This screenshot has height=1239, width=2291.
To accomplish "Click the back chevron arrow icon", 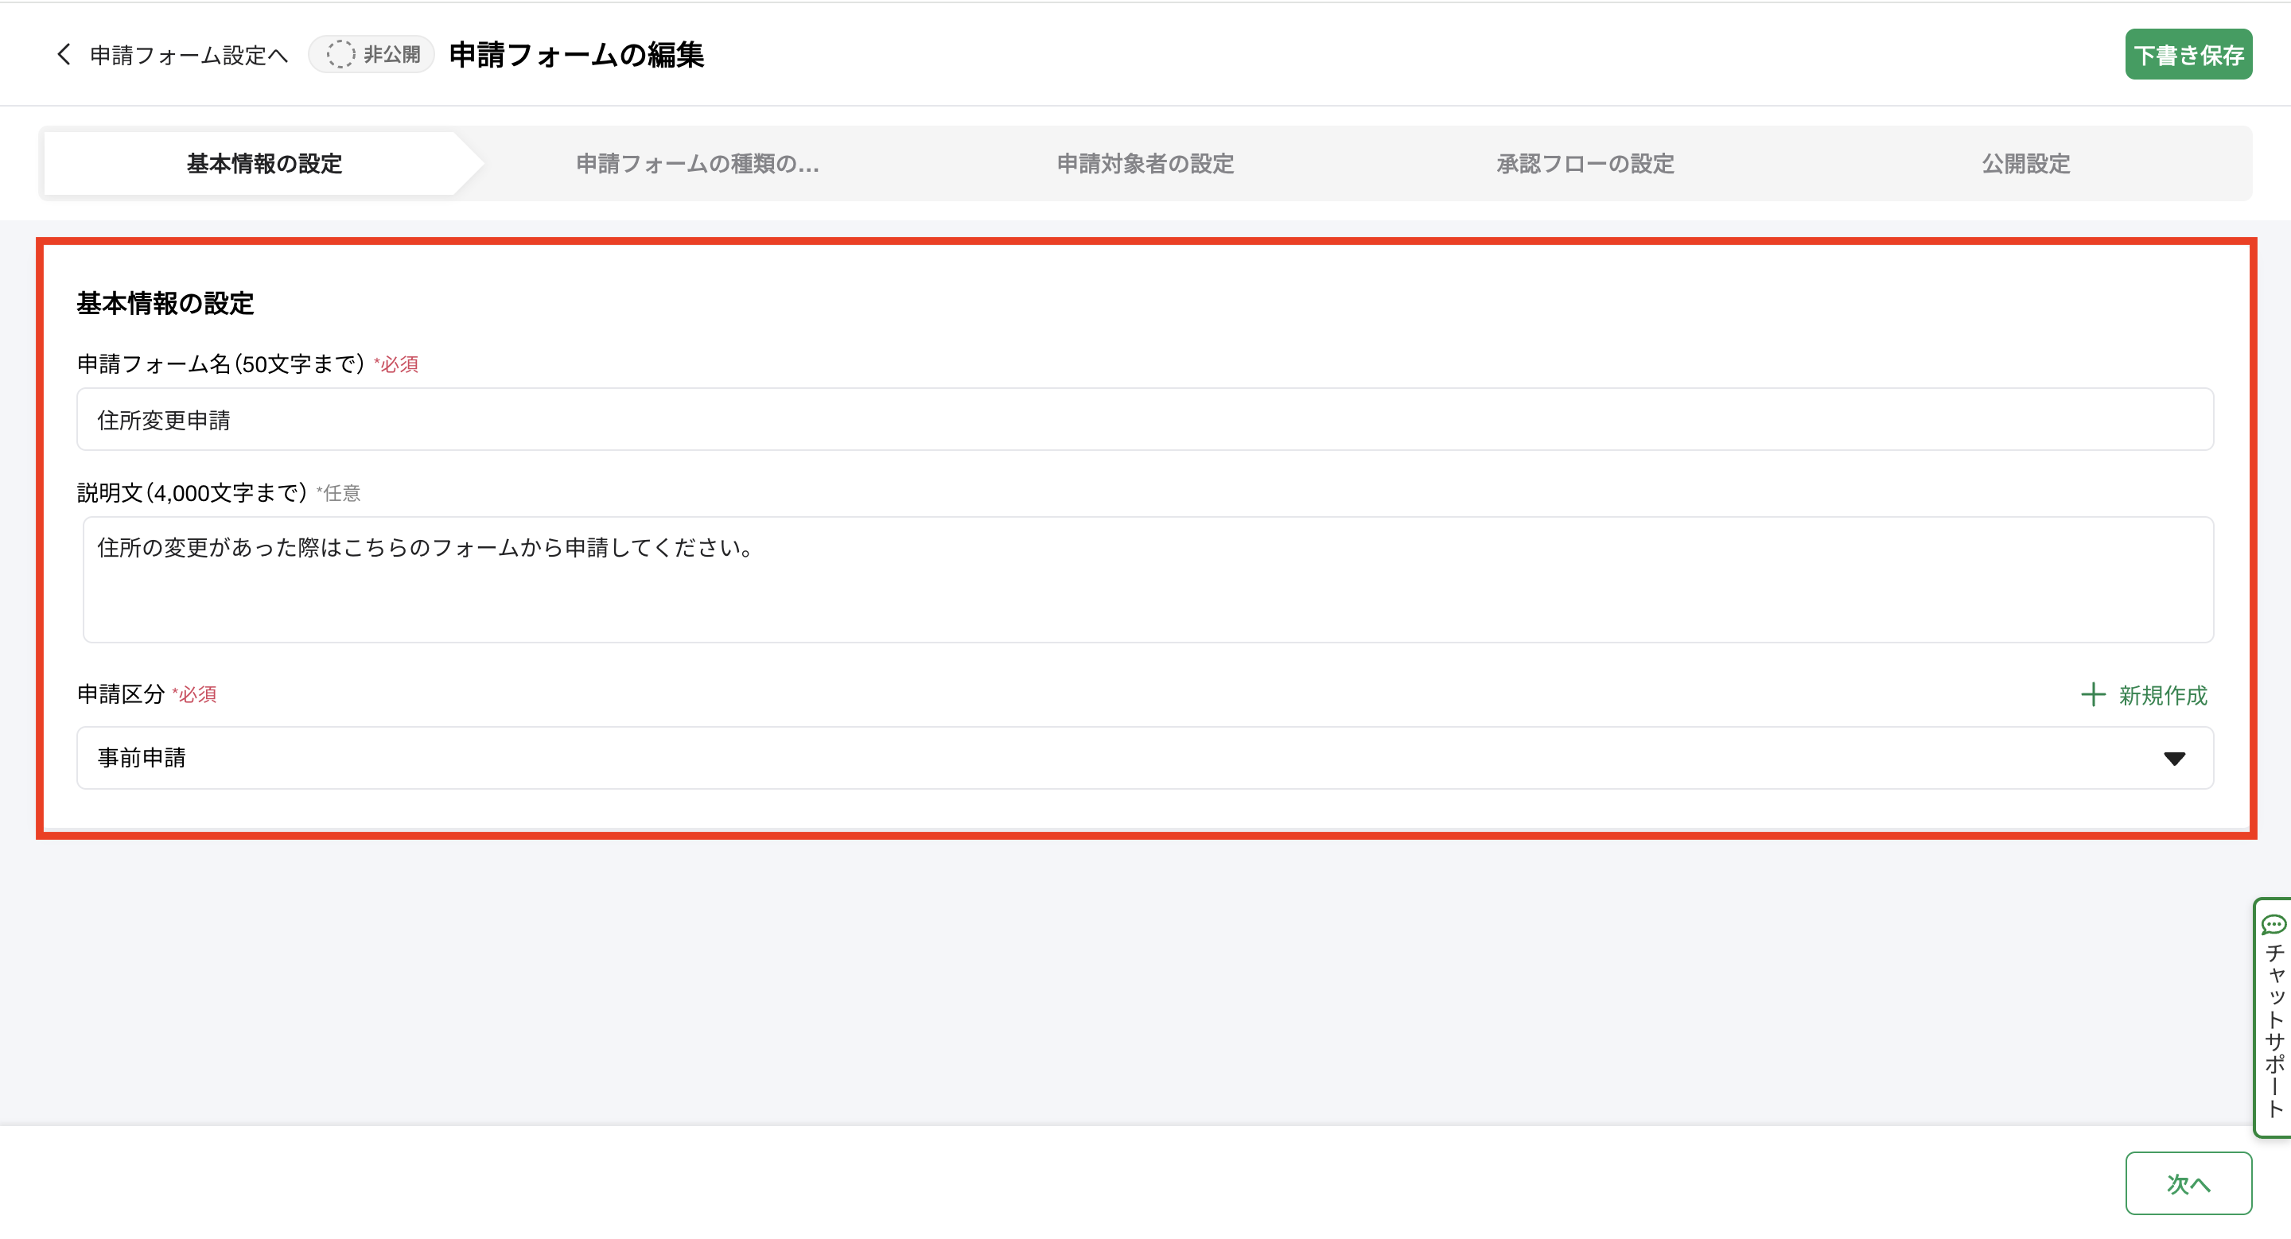I will point(63,54).
